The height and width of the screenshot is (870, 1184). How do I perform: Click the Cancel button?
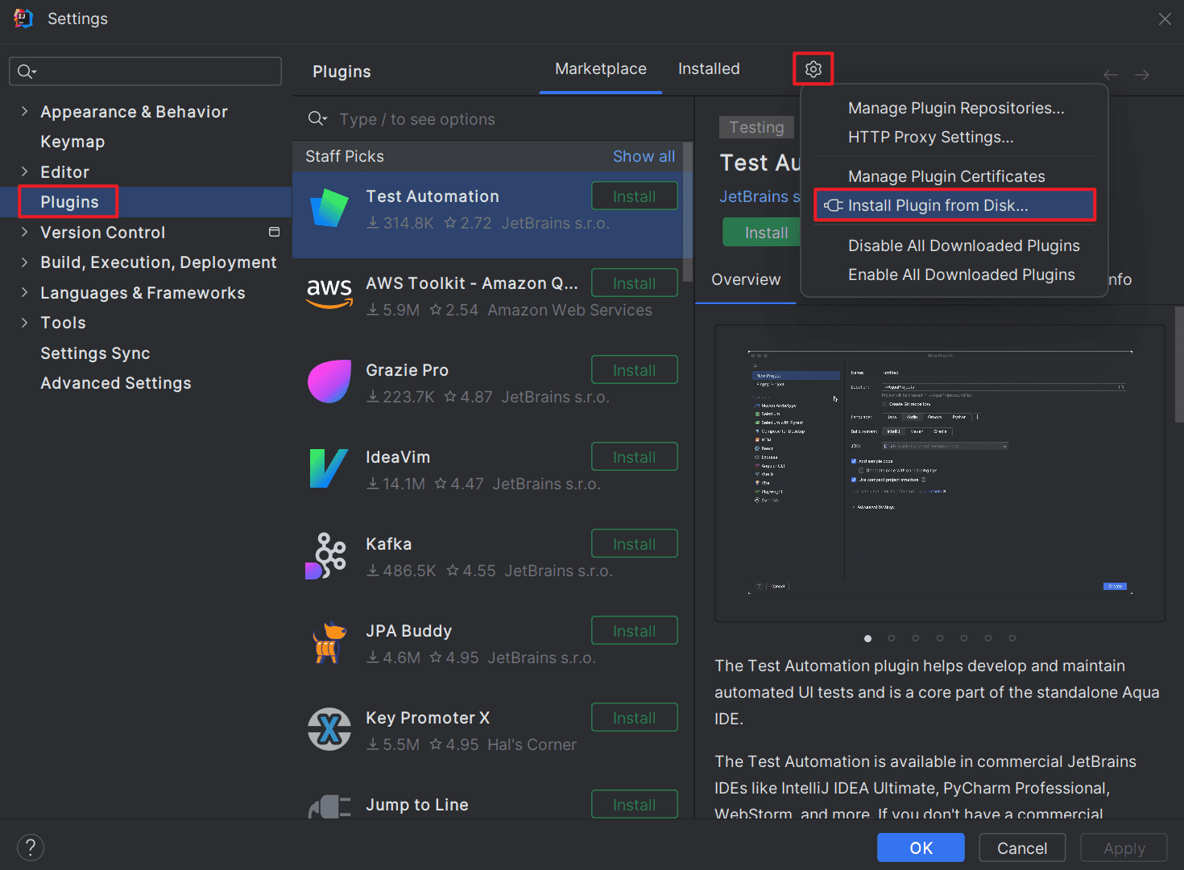1022,848
